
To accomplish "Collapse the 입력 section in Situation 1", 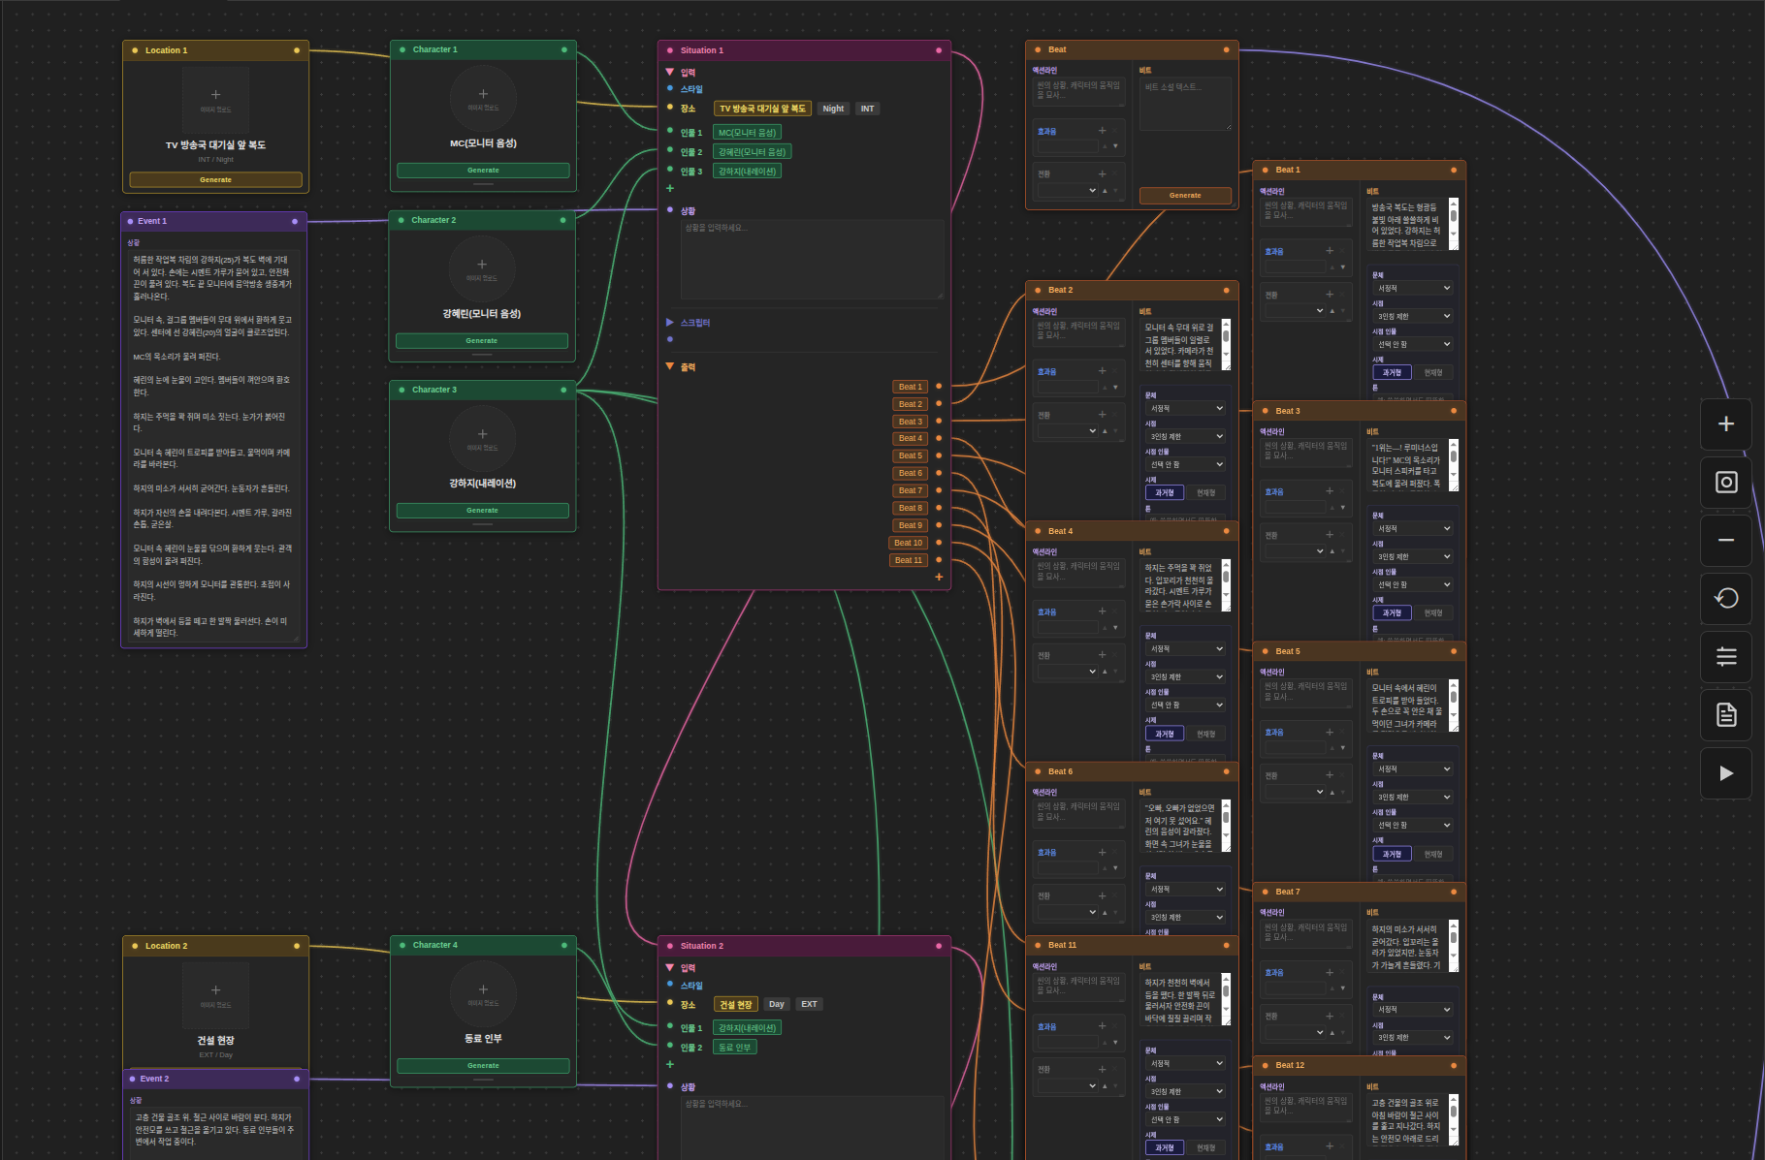I will pyautogui.click(x=670, y=72).
